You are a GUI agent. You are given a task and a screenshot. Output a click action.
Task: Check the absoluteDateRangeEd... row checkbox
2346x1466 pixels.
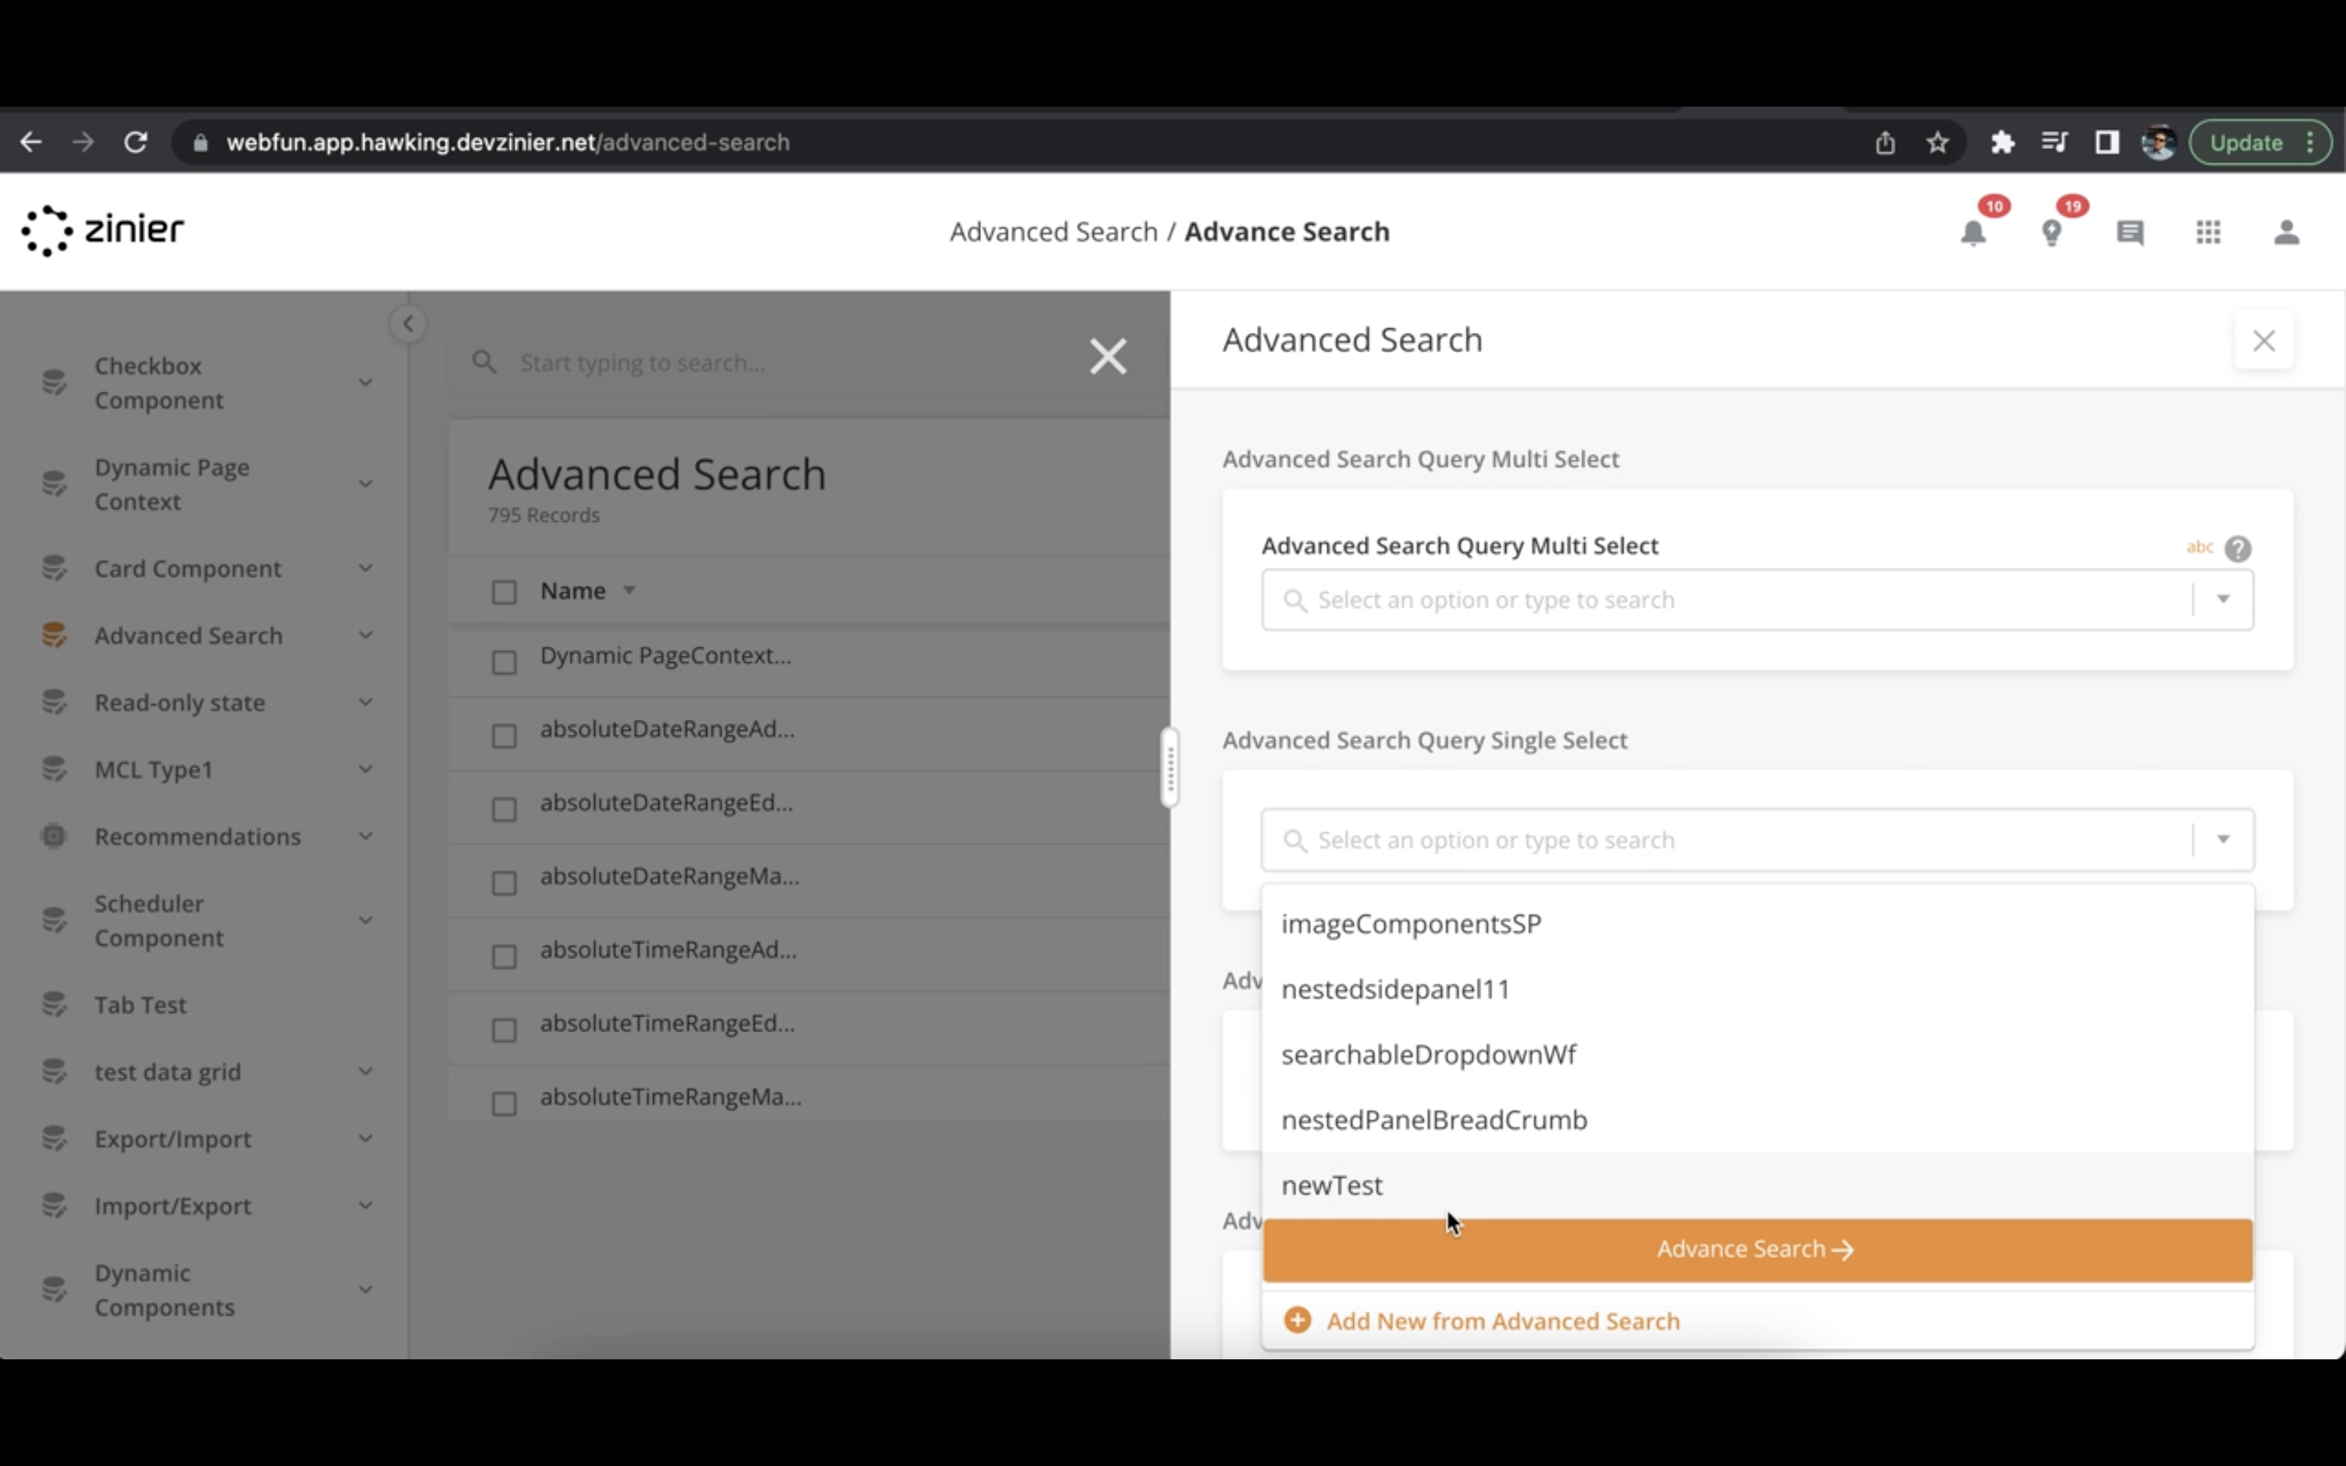(x=504, y=810)
